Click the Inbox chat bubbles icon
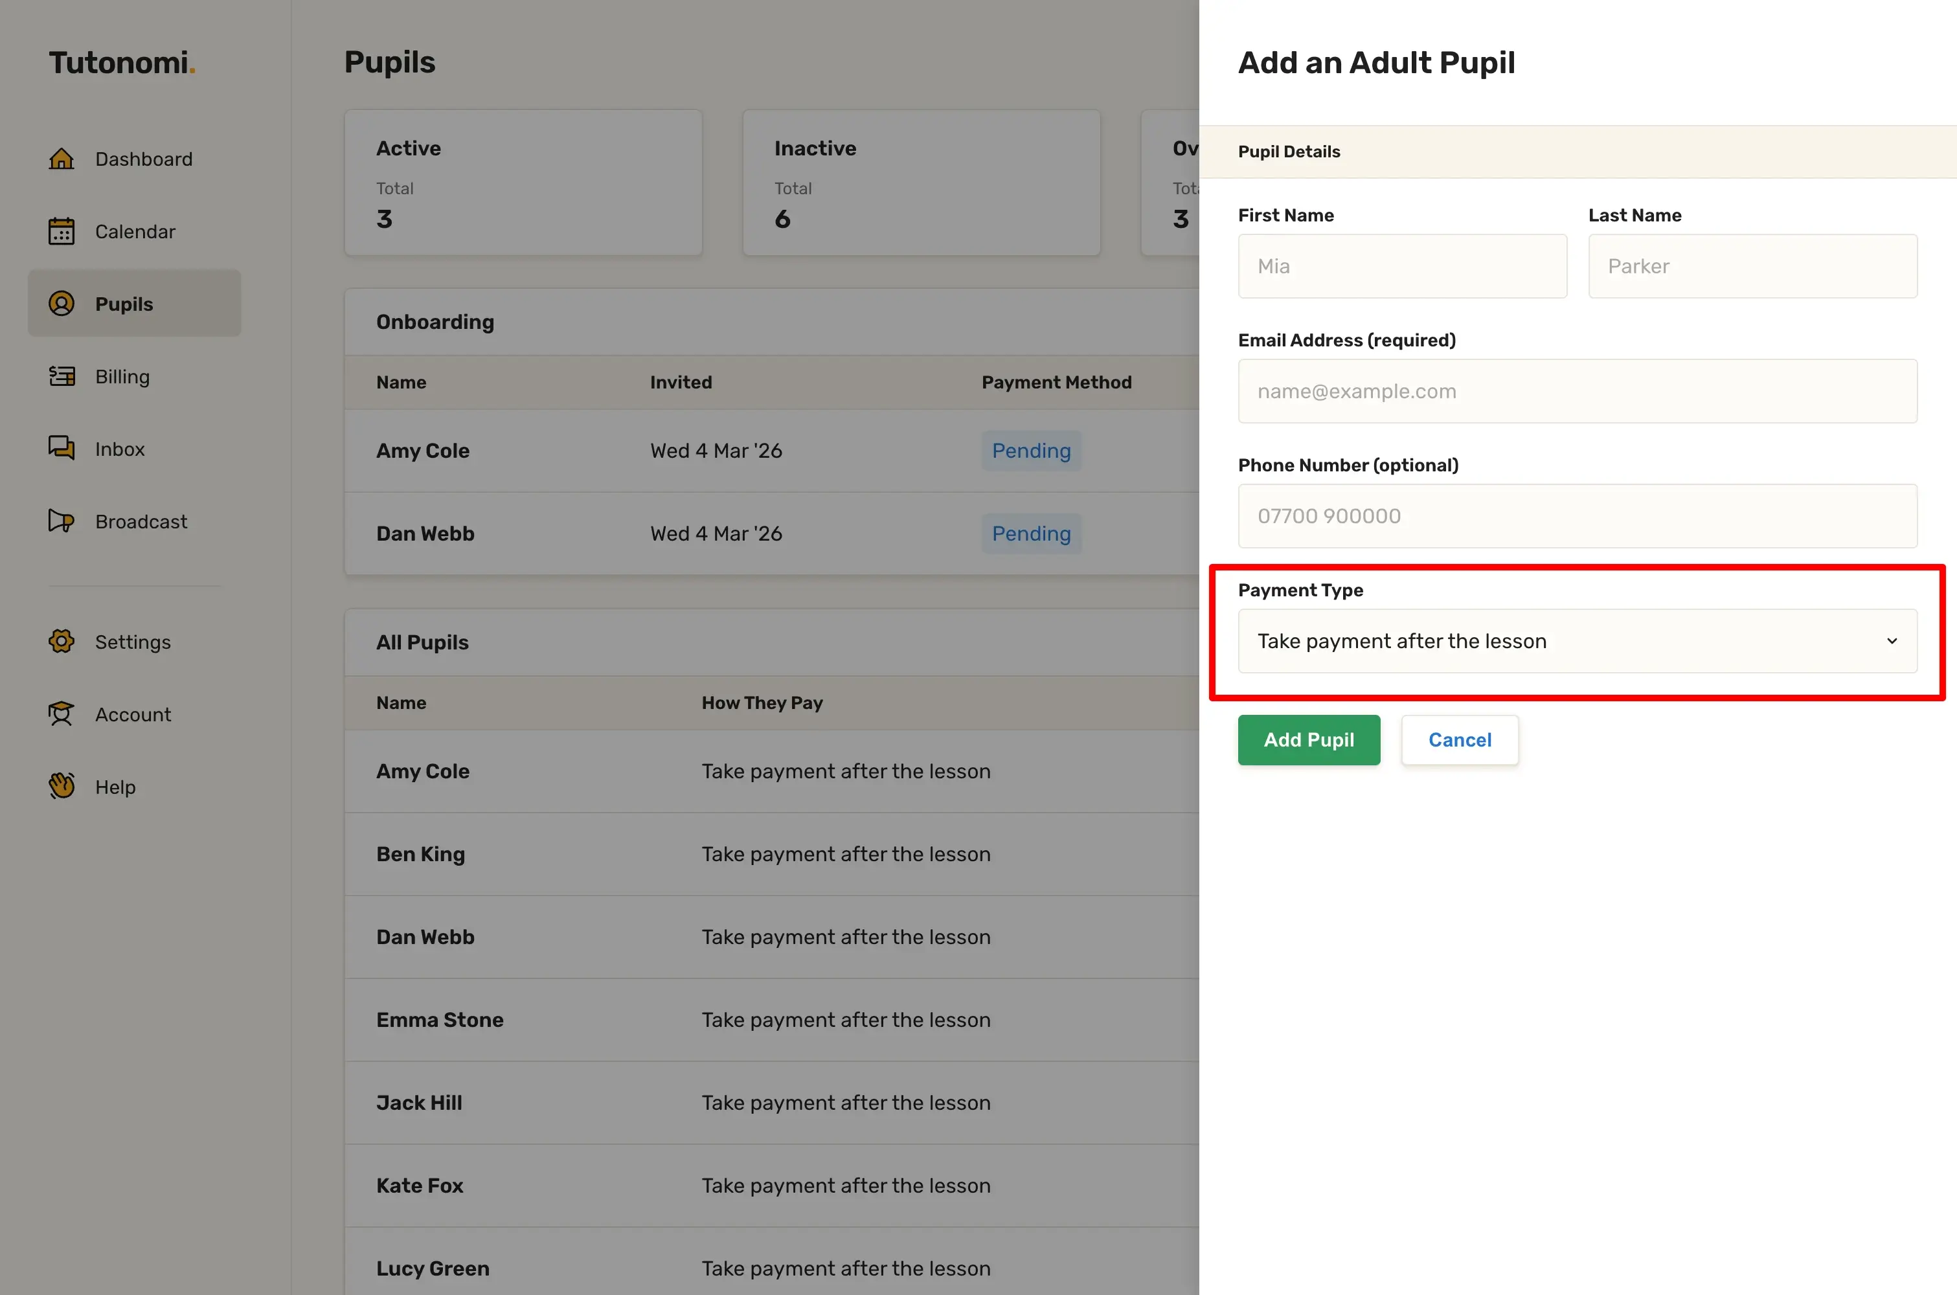 [61, 449]
